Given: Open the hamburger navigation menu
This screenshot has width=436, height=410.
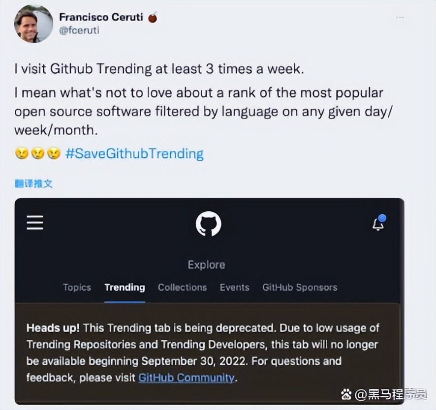Looking at the screenshot, I should (34, 222).
